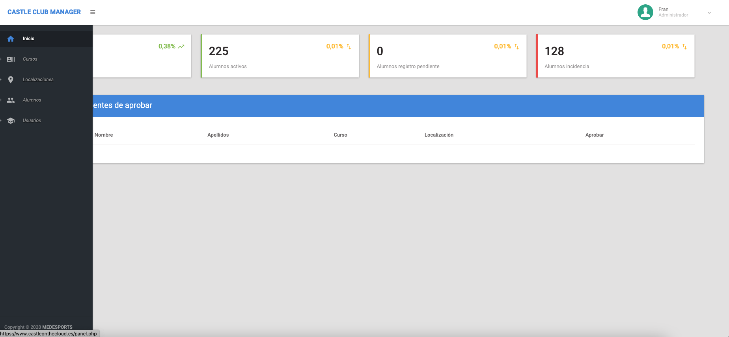Image resolution: width=729 pixels, height=337 pixels.
Task: Toggle the hamburger sidebar menu icon
Action: [x=93, y=12]
